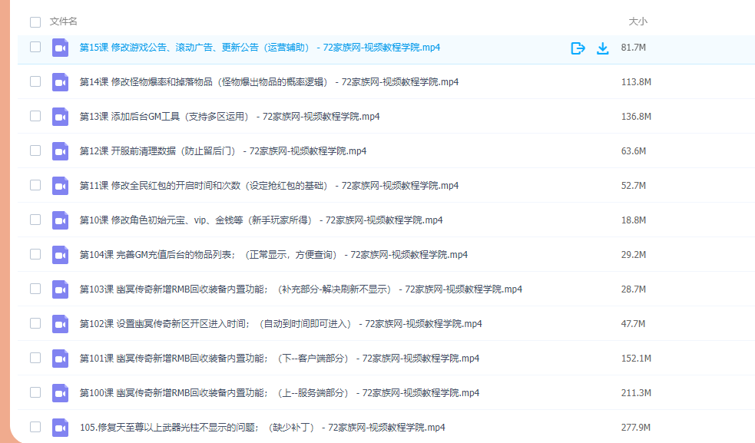This screenshot has height=443, width=755.
Task: Click video icon for 第13课 file
Action: point(61,117)
